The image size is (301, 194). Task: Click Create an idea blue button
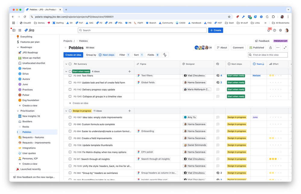point(73,55)
